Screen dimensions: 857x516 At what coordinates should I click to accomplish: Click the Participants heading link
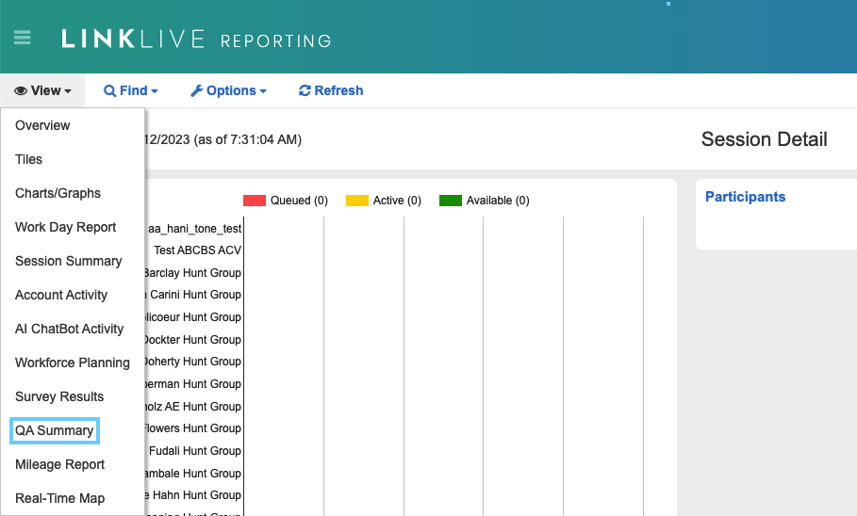[x=745, y=197]
